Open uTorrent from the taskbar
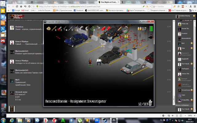This screenshot has height=123, width=197. [x=80, y=121]
